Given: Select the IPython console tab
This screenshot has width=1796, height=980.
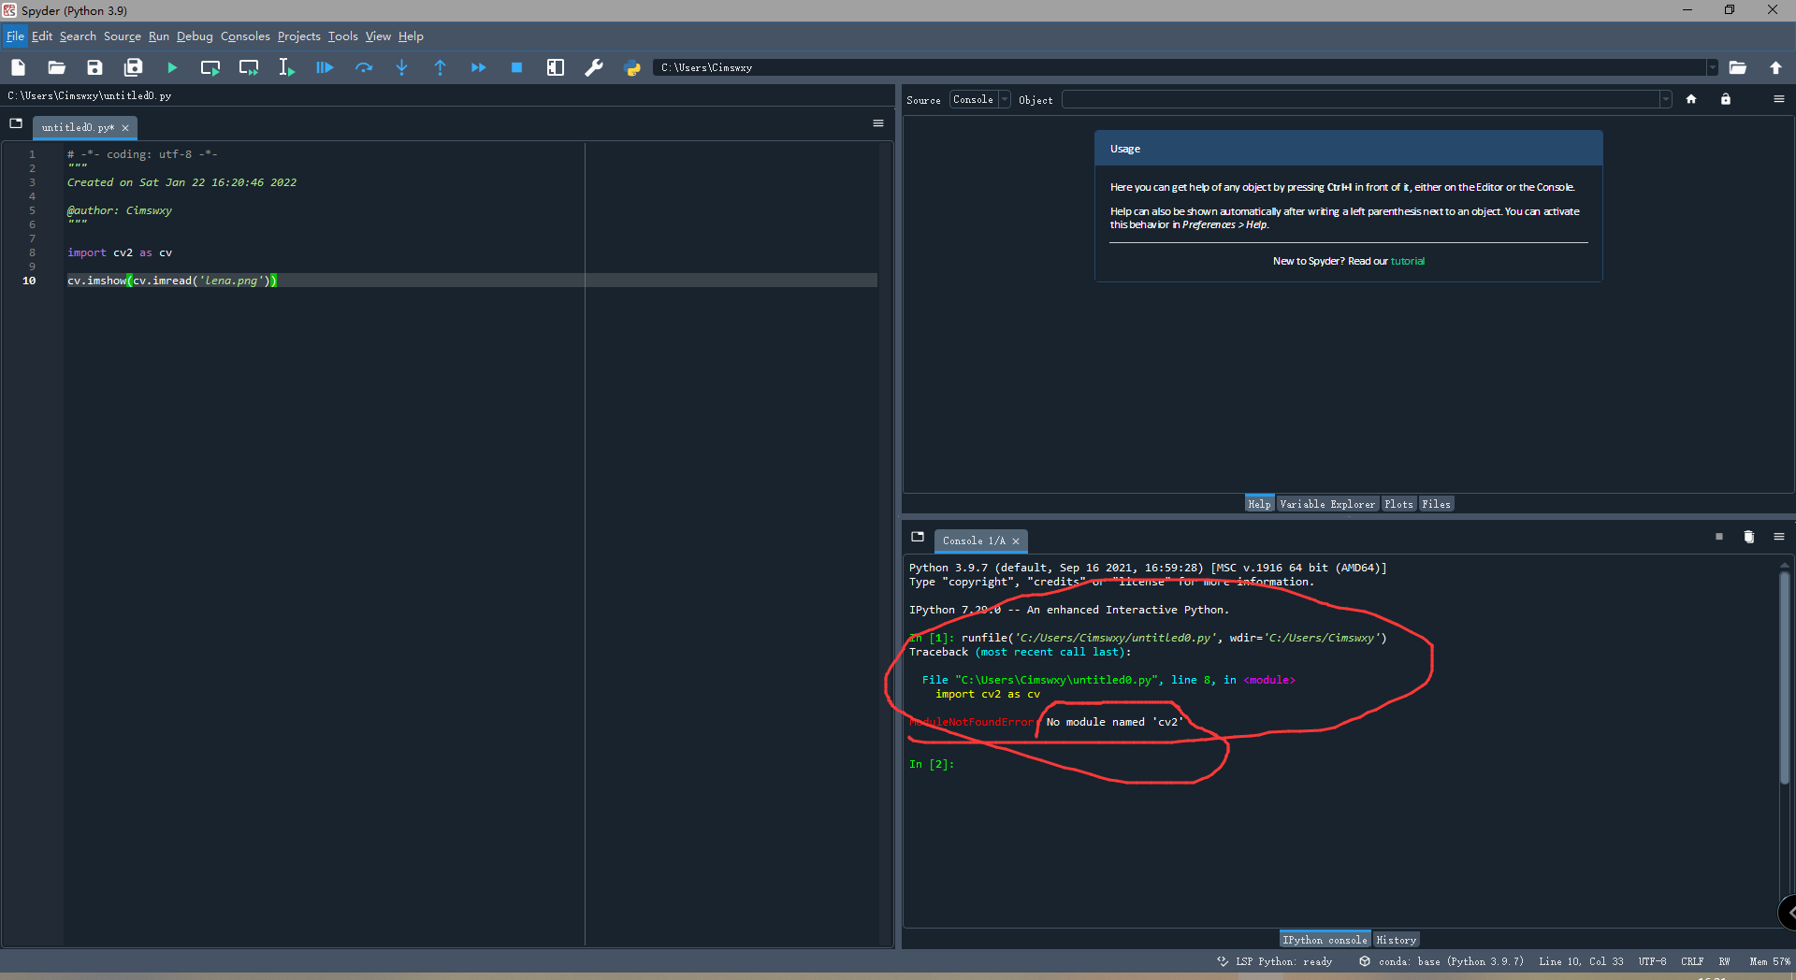Looking at the screenshot, I should click(1325, 940).
